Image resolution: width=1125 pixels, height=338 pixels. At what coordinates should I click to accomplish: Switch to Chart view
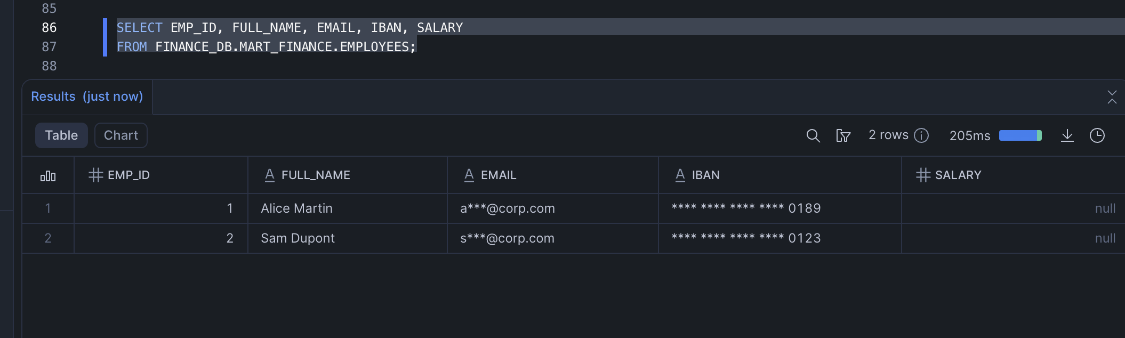pos(121,135)
